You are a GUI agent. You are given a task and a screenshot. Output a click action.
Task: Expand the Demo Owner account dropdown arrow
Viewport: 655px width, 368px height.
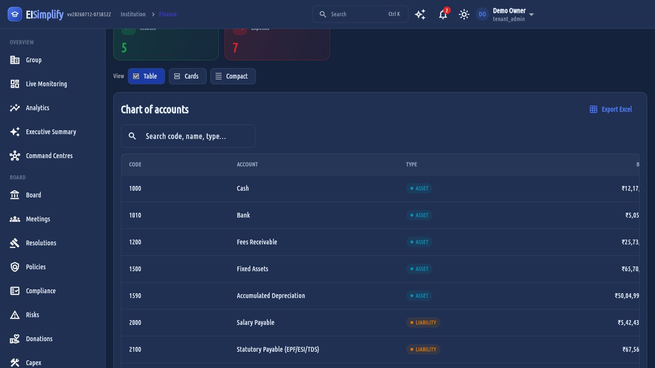click(531, 15)
